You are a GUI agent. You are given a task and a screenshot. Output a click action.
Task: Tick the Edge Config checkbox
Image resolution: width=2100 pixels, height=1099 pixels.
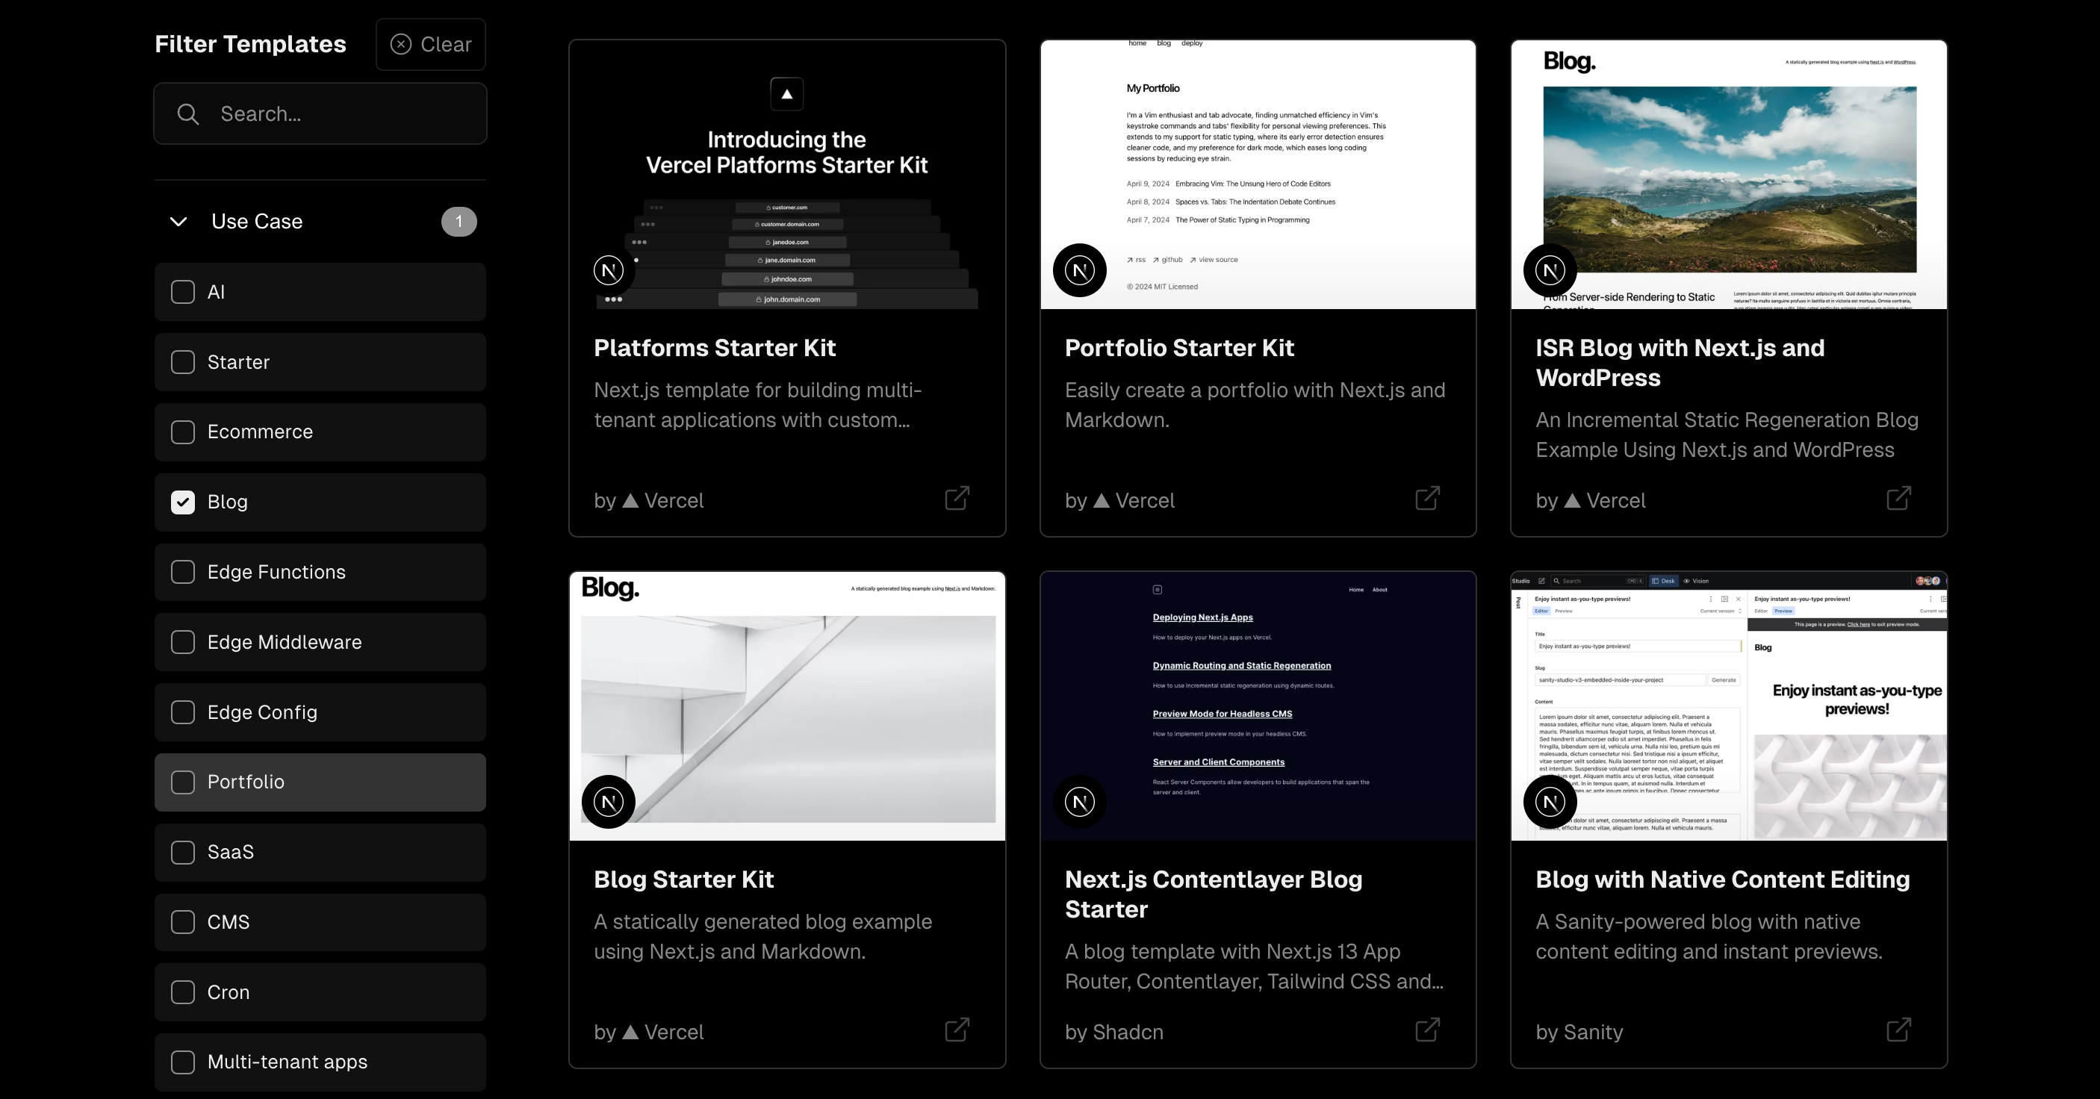click(x=183, y=712)
